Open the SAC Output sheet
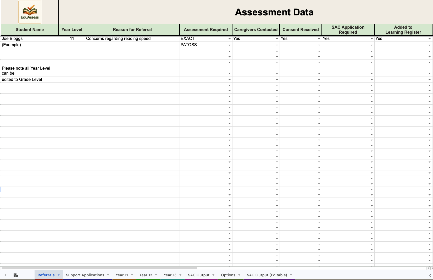This screenshot has width=433, height=280. (x=199, y=275)
